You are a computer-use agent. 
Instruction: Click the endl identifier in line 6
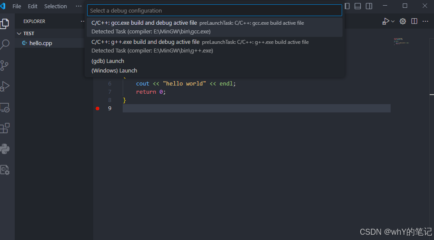pos(226,83)
